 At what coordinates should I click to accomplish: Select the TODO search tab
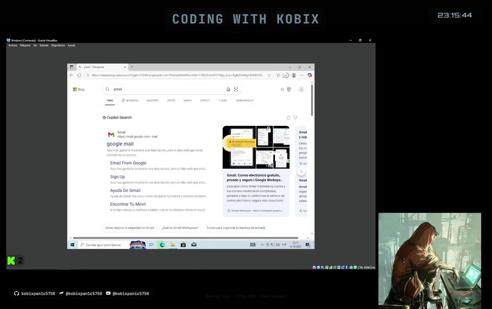110,100
